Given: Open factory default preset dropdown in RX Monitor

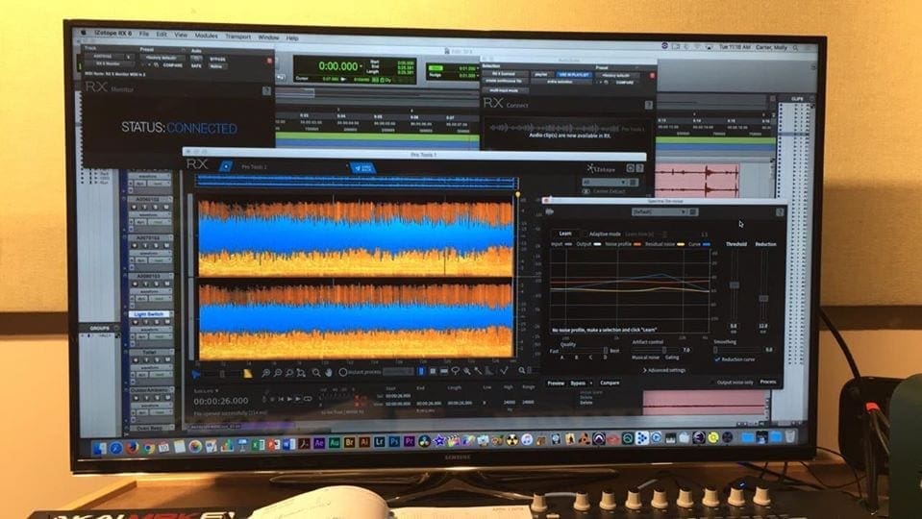Looking at the screenshot, I should click(162, 58).
